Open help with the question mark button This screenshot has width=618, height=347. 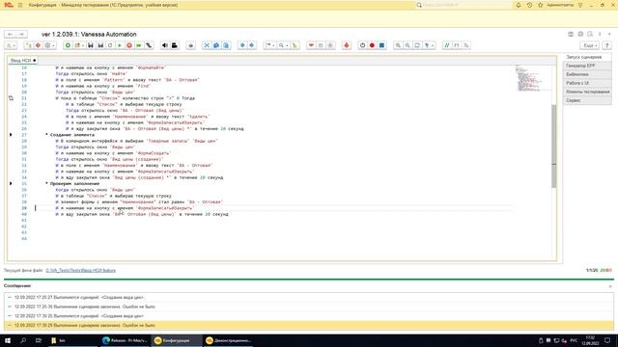coord(607,45)
